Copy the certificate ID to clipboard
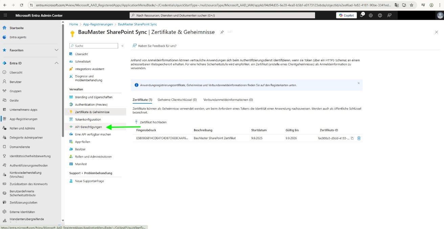 point(352,138)
